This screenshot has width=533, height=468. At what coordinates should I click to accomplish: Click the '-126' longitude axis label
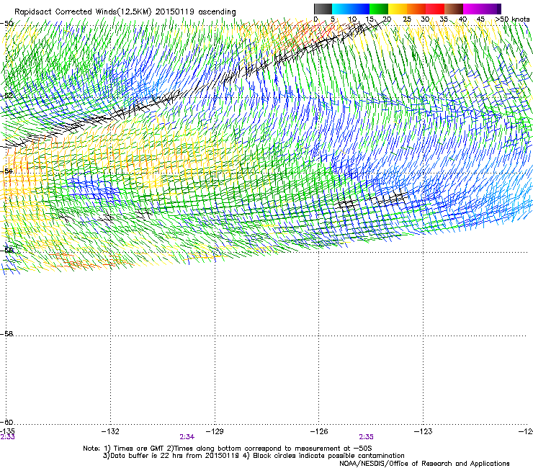point(319,431)
